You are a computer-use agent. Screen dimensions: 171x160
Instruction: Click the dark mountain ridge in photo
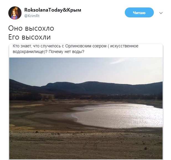[x=86, y=87]
